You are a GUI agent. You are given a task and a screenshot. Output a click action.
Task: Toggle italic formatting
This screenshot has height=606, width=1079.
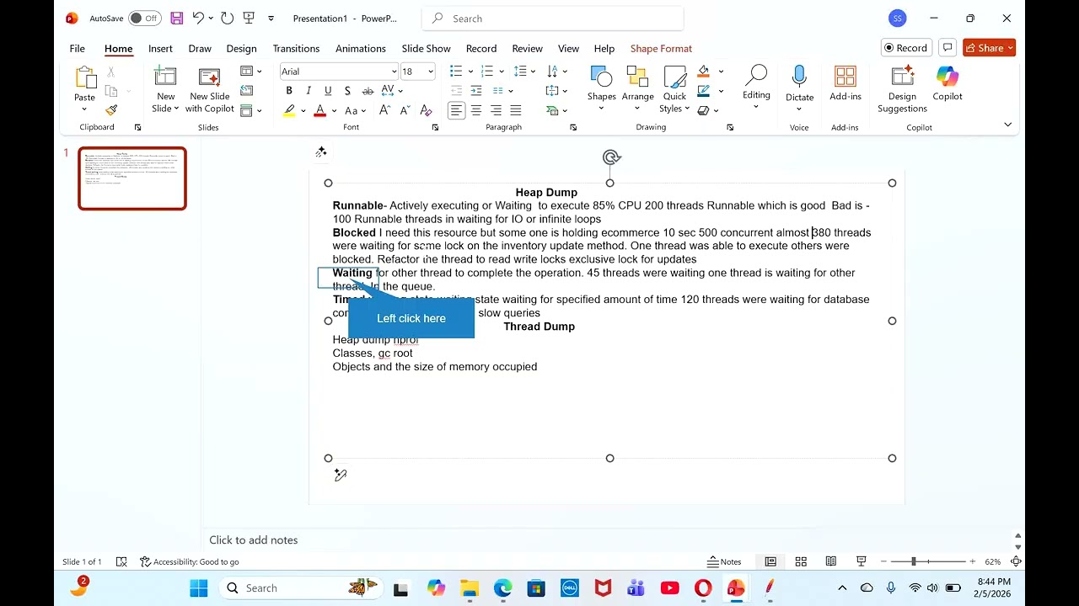point(309,91)
